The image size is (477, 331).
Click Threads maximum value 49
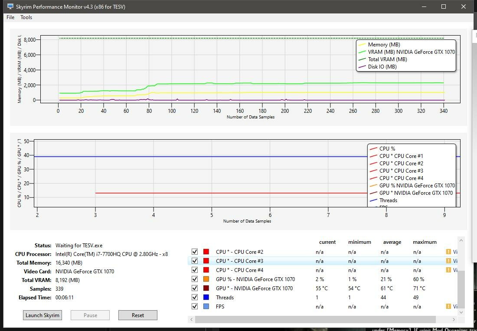tap(416, 298)
